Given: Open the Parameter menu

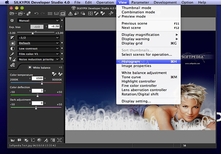Looking at the screenshot, I should click(x=140, y=2).
